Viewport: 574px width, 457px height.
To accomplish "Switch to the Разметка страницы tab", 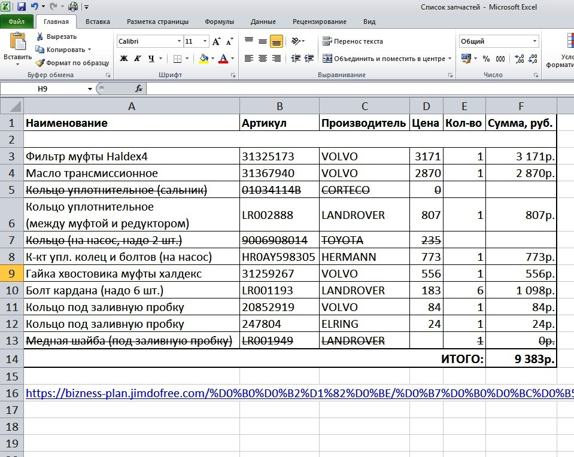I will point(158,22).
